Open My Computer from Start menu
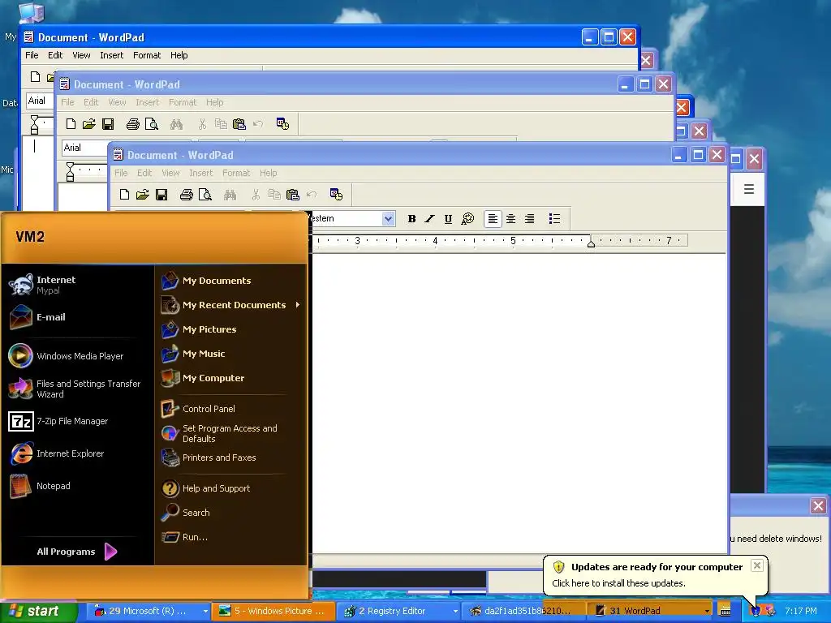 point(231,378)
